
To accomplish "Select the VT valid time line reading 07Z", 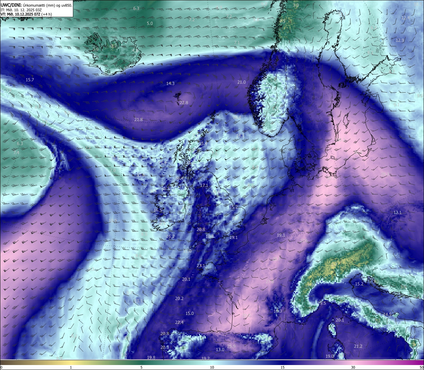I will [x=26, y=14].
